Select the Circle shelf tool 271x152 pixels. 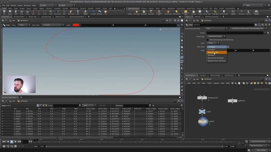(45, 12)
